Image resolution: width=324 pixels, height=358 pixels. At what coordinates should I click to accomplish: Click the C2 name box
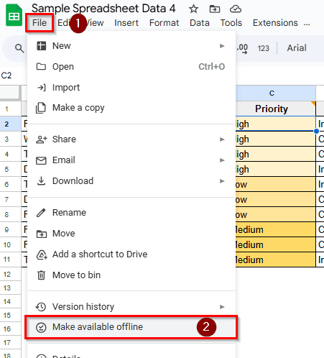point(6,75)
